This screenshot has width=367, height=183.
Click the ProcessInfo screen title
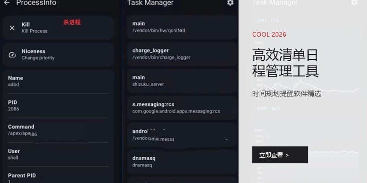(x=36, y=3)
